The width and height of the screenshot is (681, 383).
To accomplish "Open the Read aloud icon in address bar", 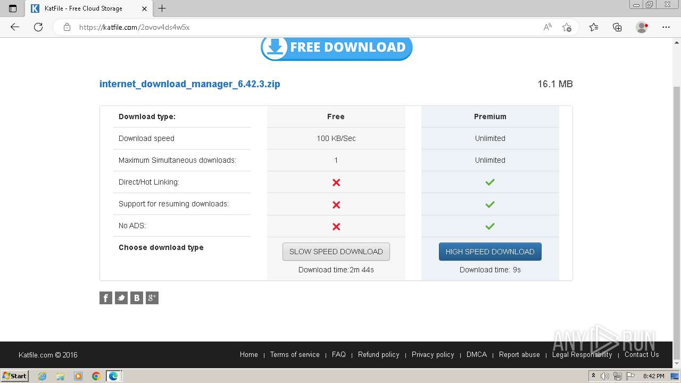I will click(547, 27).
